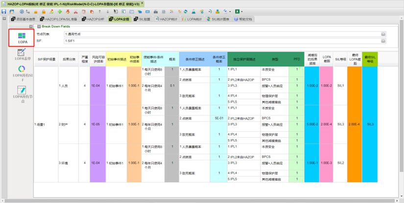Click the green 最终SIL等级 SIL3 cell
404x203 pixels.
click(370, 124)
